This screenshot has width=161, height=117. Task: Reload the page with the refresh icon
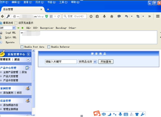pos(59,16)
